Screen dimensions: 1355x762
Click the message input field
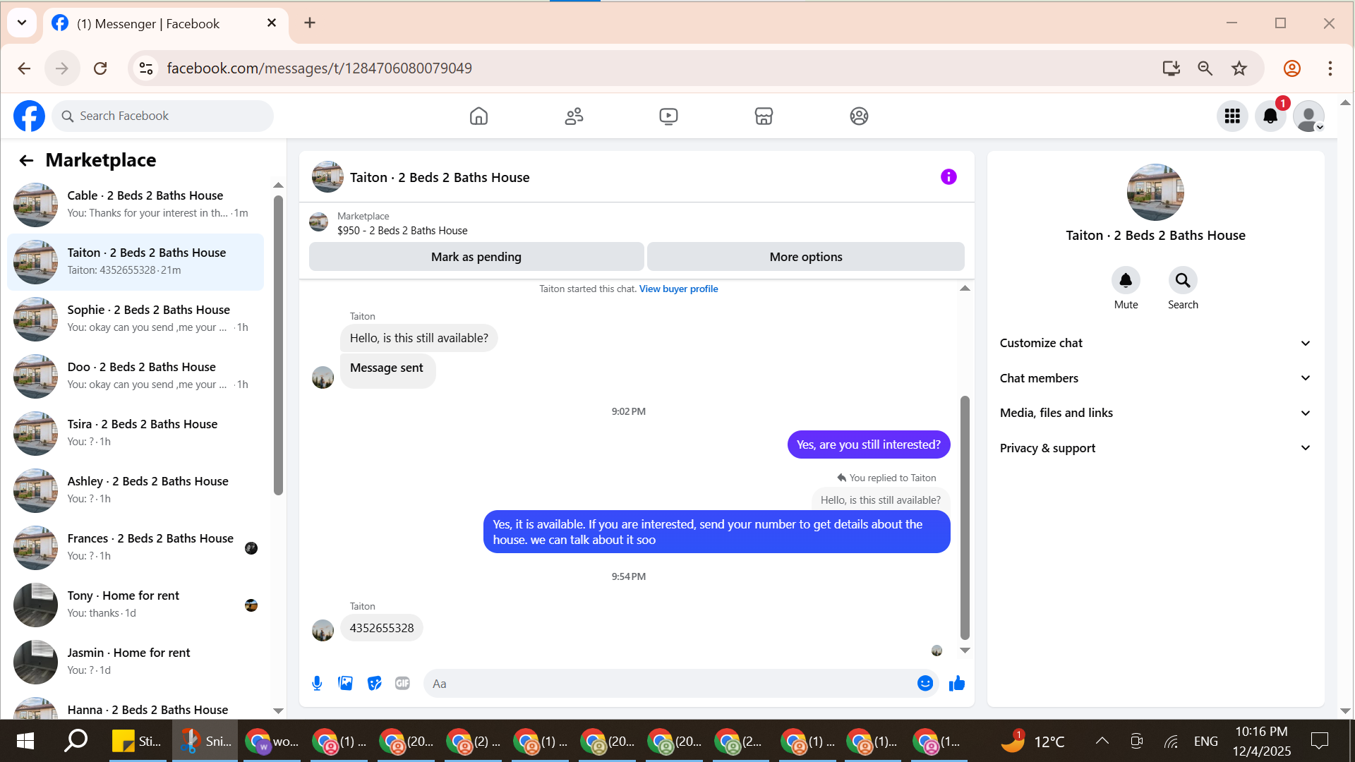pyautogui.click(x=670, y=684)
